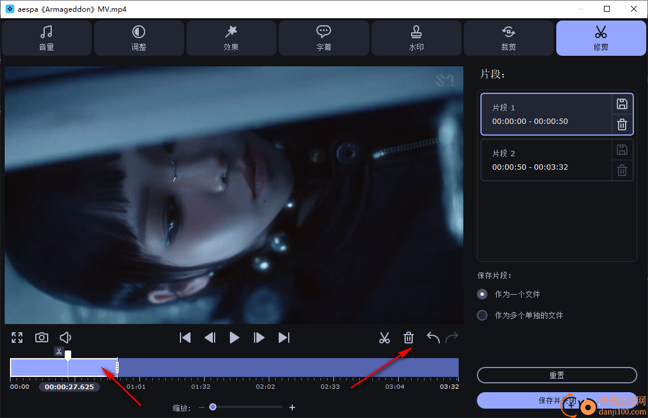Step back one frame
The height and width of the screenshot is (418, 648).
point(210,338)
